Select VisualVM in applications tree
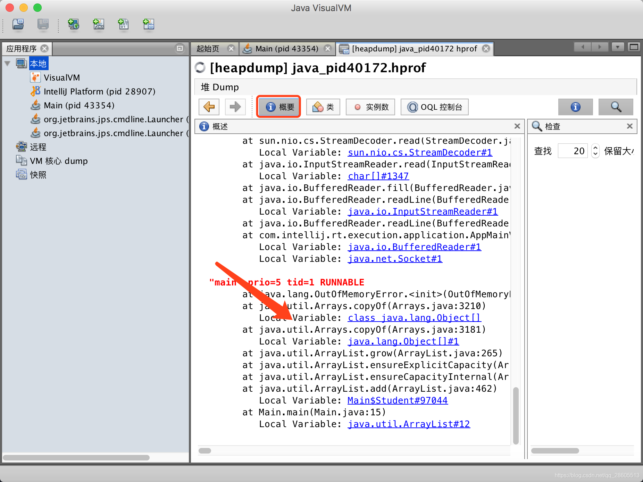Viewport: 643px width, 482px height. pyautogui.click(x=62, y=77)
